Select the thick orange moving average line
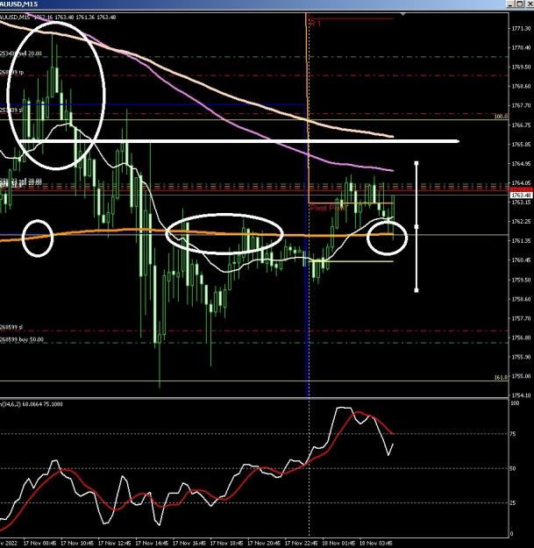 (139, 231)
